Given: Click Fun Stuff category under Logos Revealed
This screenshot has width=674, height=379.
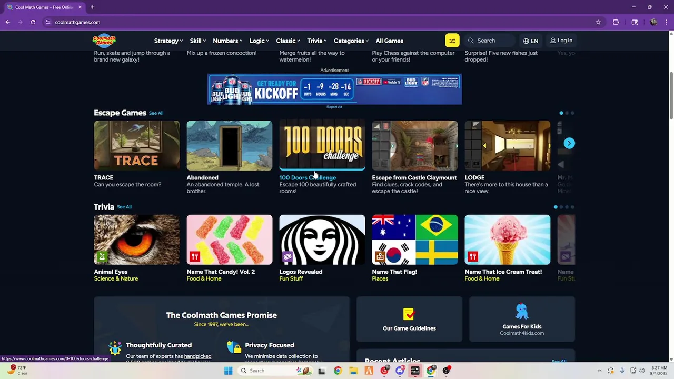Looking at the screenshot, I should tap(291, 278).
